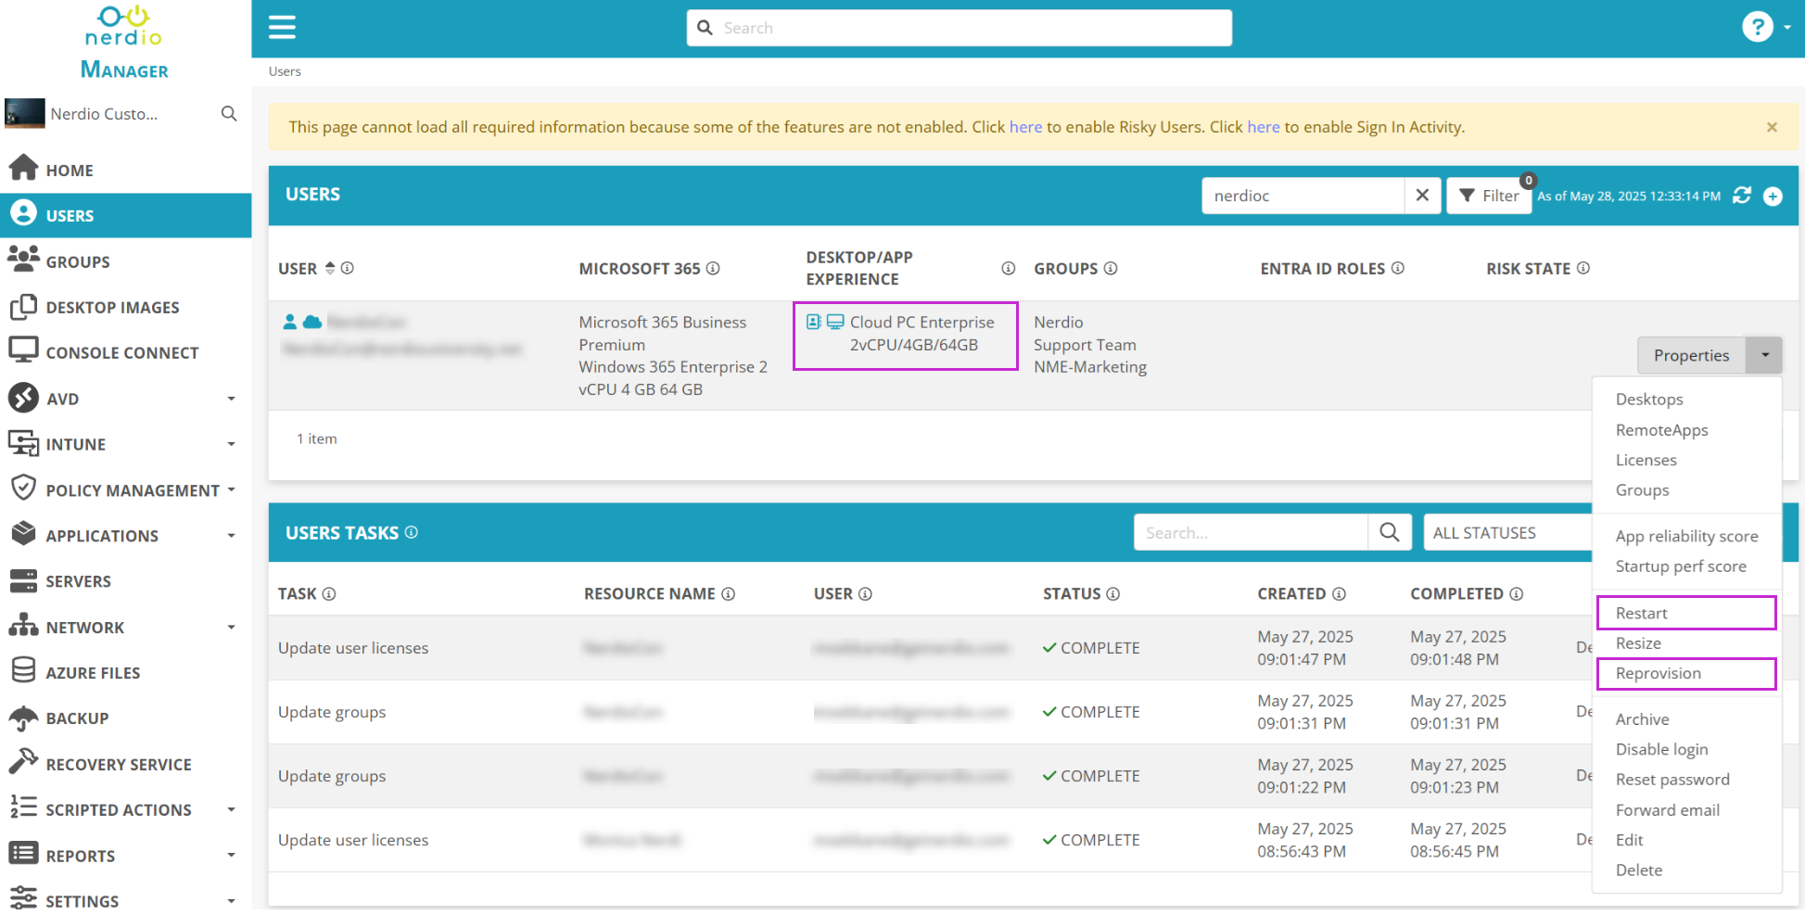
Task: Focus the top global Search field
Action: pyautogui.click(x=960, y=28)
